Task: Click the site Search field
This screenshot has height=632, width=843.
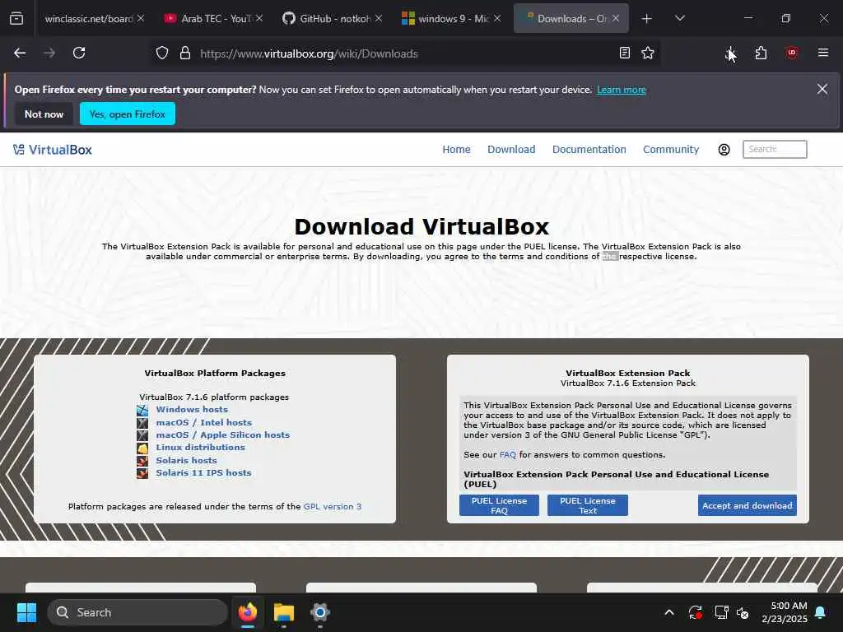Action: tap(775, 150)
